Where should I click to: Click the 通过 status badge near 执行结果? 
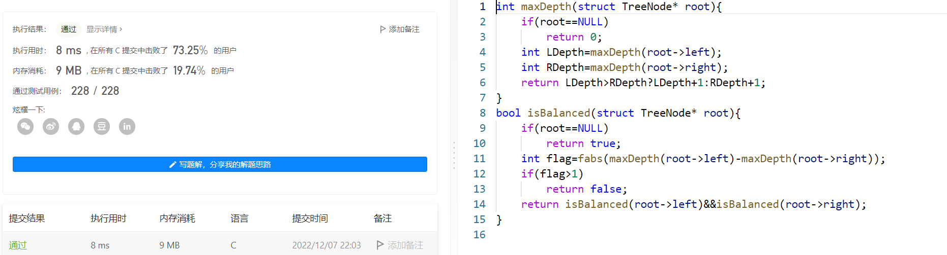coord(68,29)
